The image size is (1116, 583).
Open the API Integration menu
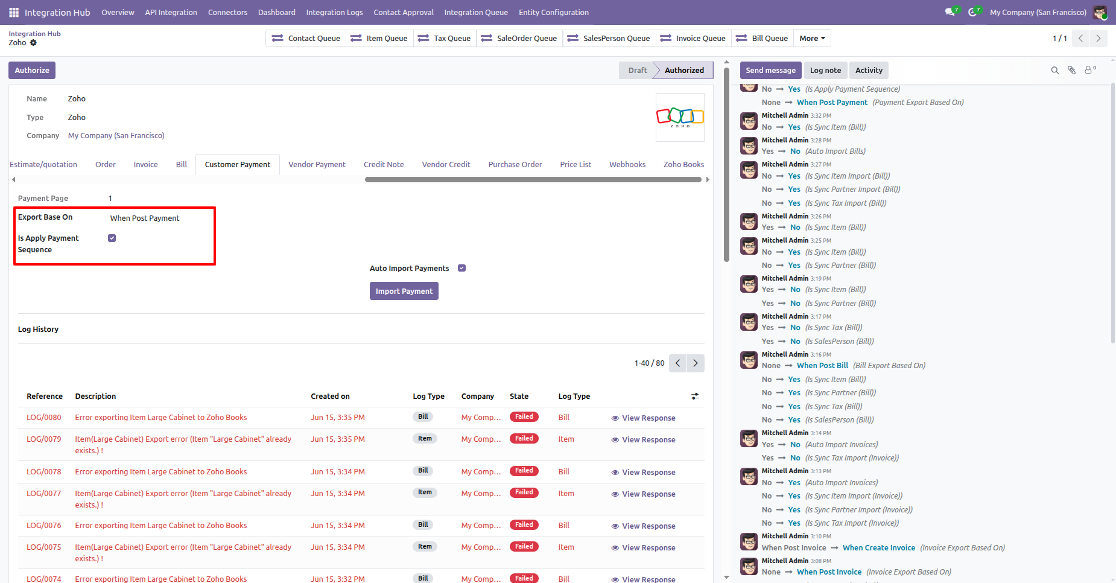pos(171,12)
